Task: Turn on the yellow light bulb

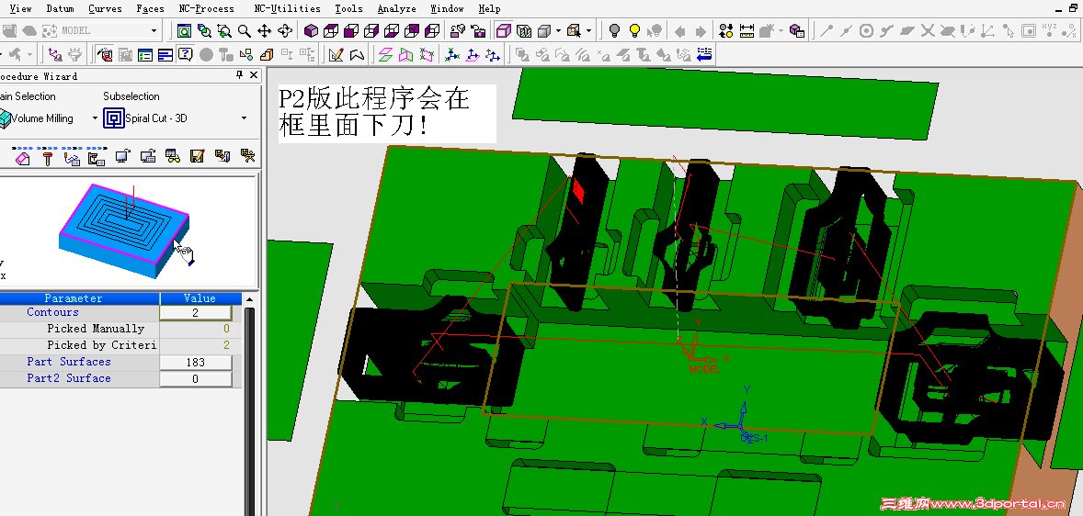Action: (634, 31)
